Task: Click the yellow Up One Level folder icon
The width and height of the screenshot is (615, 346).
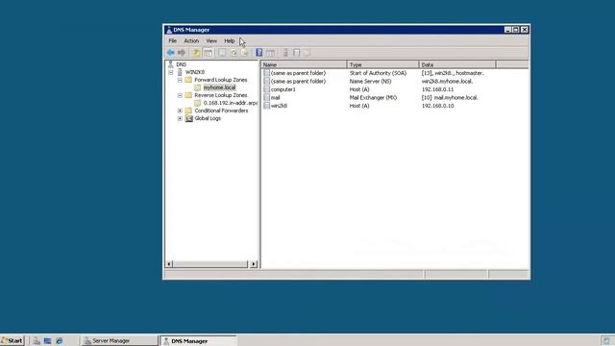Action: coord(196,53)
